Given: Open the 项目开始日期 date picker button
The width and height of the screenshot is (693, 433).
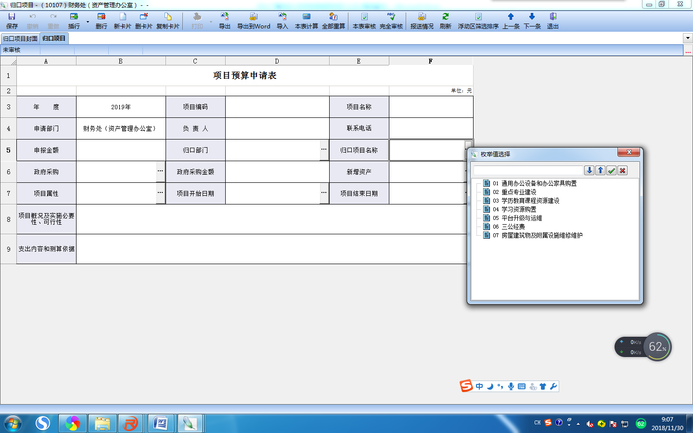Looking at the screenshot, I should (x=324, y=193).
